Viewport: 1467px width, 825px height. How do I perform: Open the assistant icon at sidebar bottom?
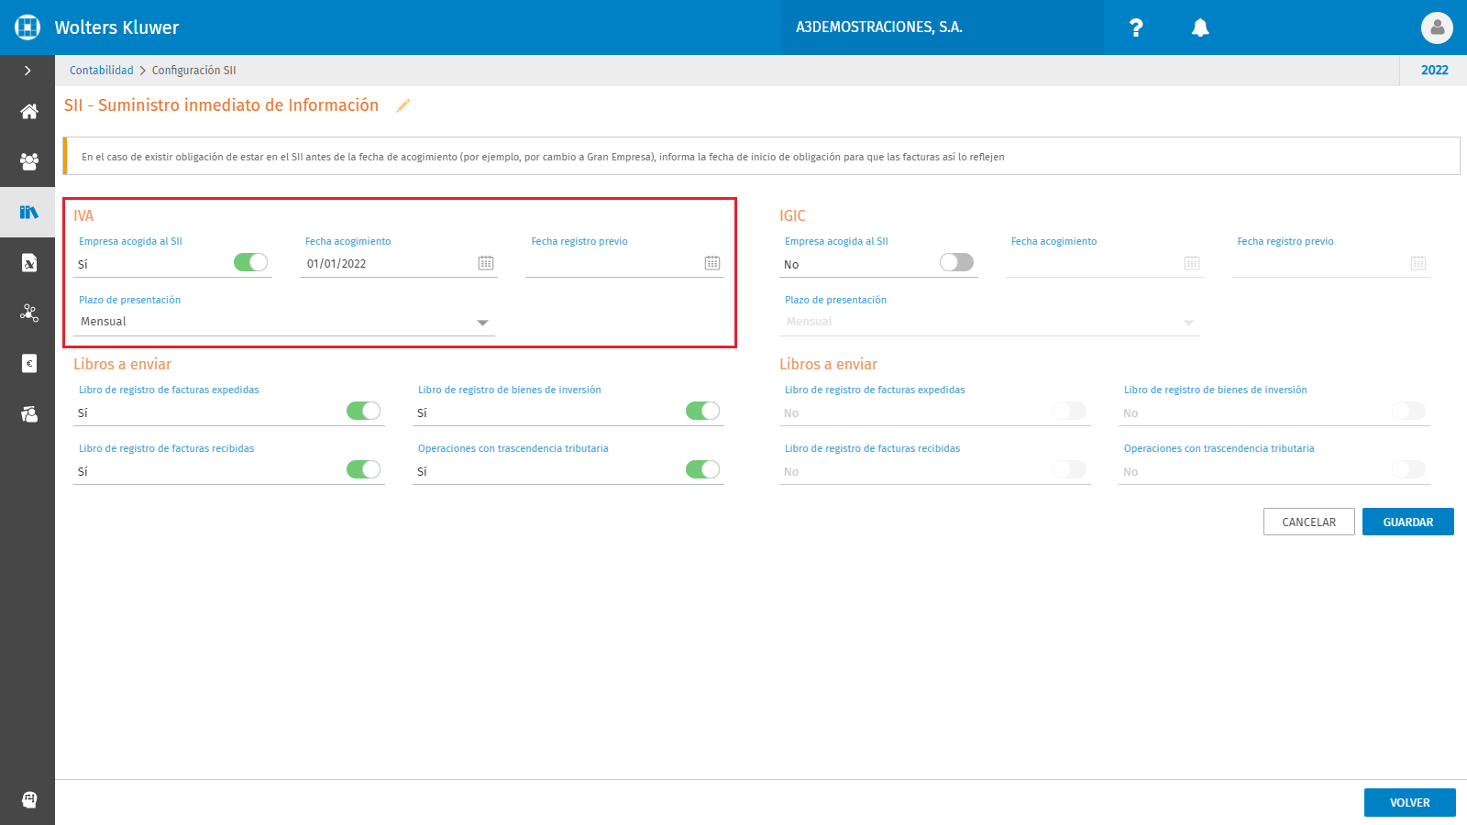pos(28,799)
